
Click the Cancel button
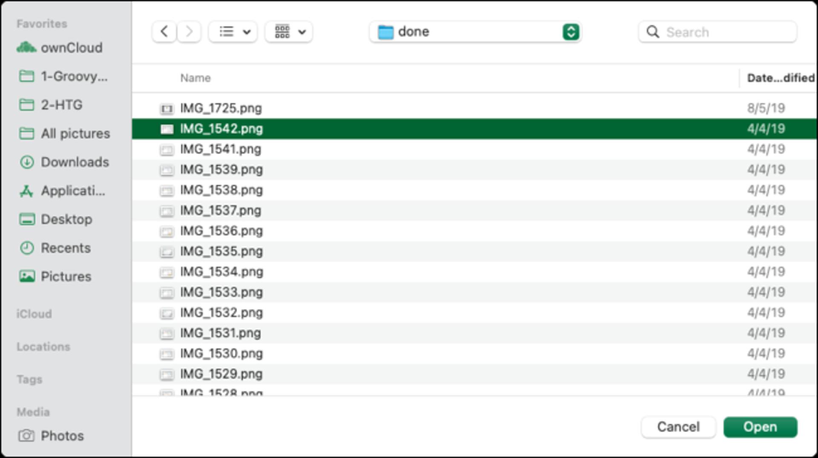coord(678,427)
